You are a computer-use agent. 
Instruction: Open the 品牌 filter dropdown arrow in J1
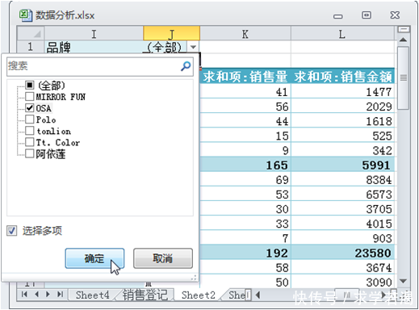pos(193,47)
